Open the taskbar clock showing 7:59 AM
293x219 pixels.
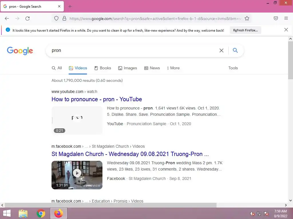tap(280, 214)
